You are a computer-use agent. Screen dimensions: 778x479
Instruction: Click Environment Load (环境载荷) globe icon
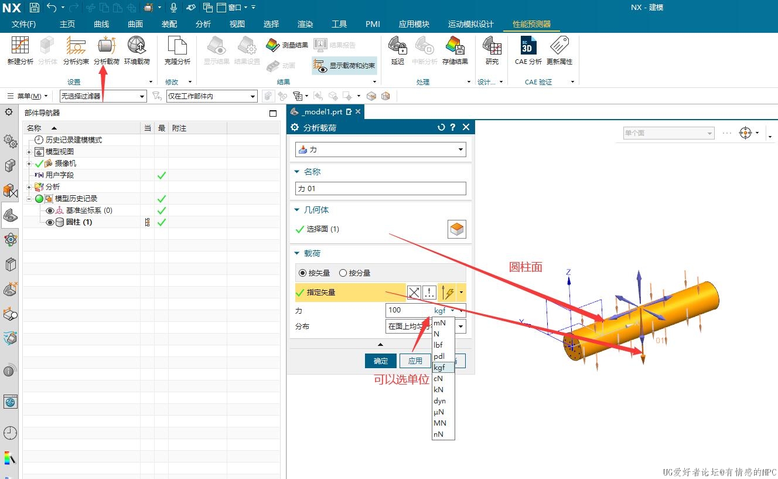point(137,50)
